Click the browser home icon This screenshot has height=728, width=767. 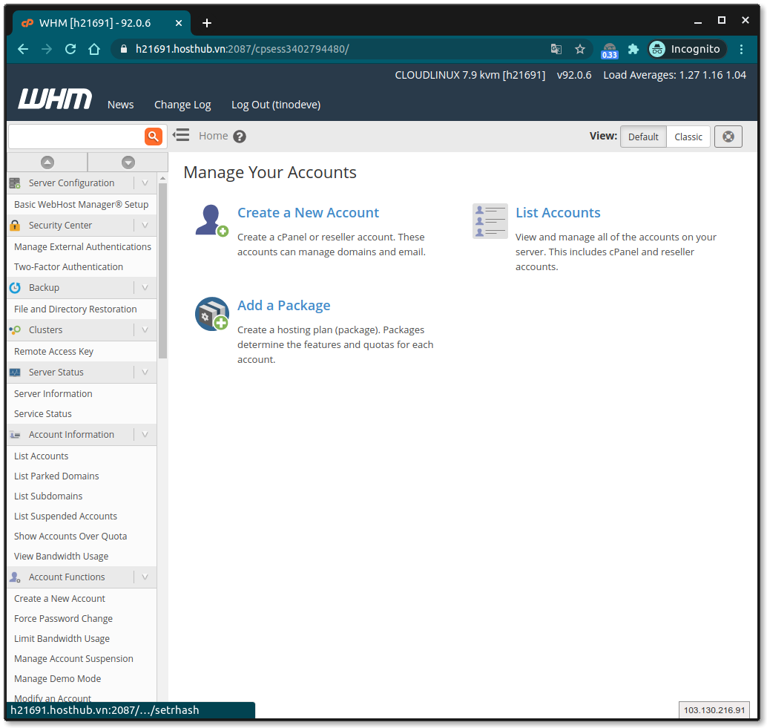pos(94,49)
